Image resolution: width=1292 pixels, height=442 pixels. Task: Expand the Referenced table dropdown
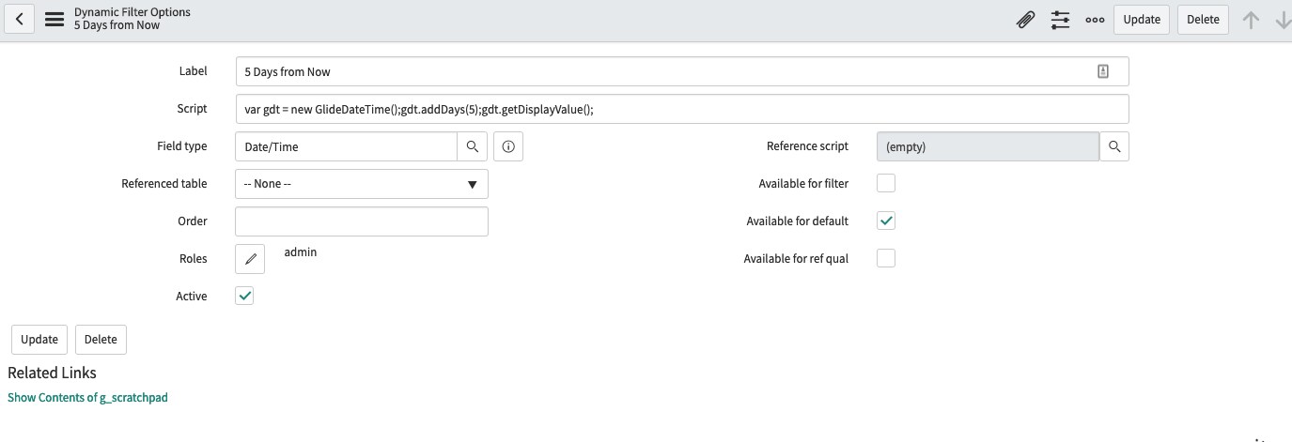[362, 184]
